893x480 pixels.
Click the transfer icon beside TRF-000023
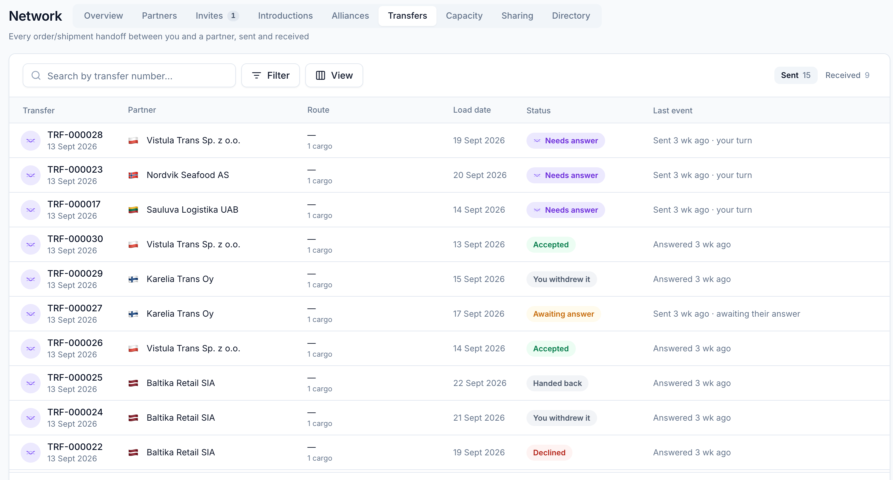click(x=31, y=175)
